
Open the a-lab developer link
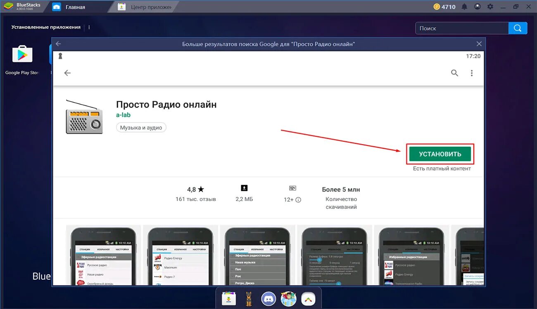pos(123,115)
